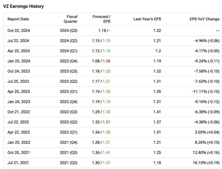222x169 pixels.
Task: Click forecast/EPS '1.32 / 1.31'
Action: tap(101, 122)
